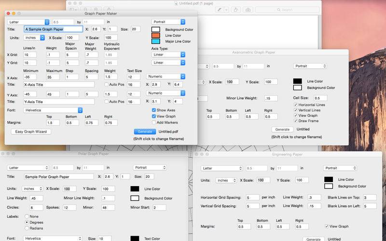Click the Spokes field showing 12
Viewport: 386px width, 241px height.
[x=69, y=208]
